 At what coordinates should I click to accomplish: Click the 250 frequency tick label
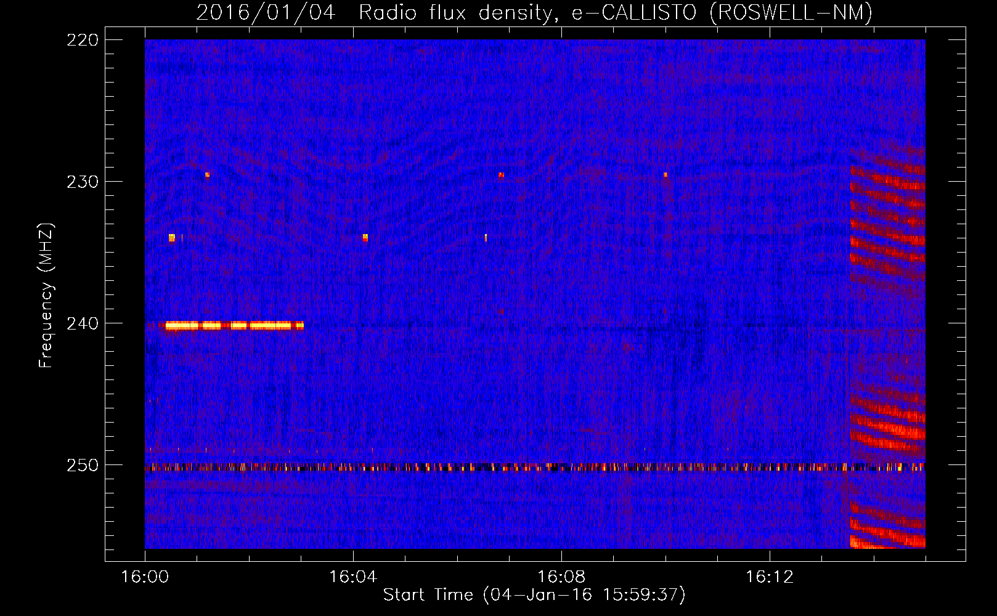click(x=83, y=465)
